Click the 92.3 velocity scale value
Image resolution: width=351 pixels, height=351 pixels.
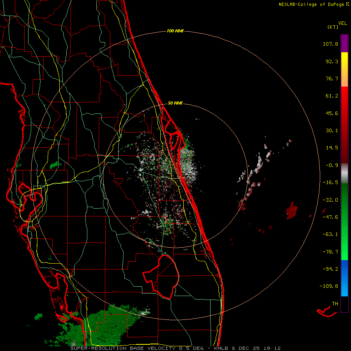(332, 61)
